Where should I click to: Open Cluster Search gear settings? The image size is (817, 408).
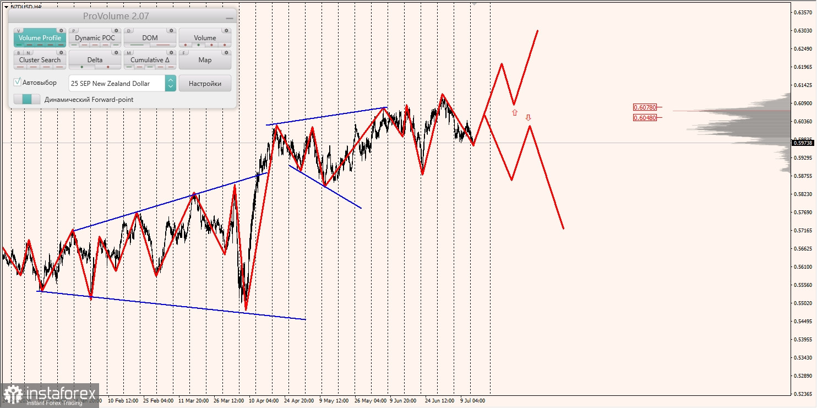coord(61,52)
